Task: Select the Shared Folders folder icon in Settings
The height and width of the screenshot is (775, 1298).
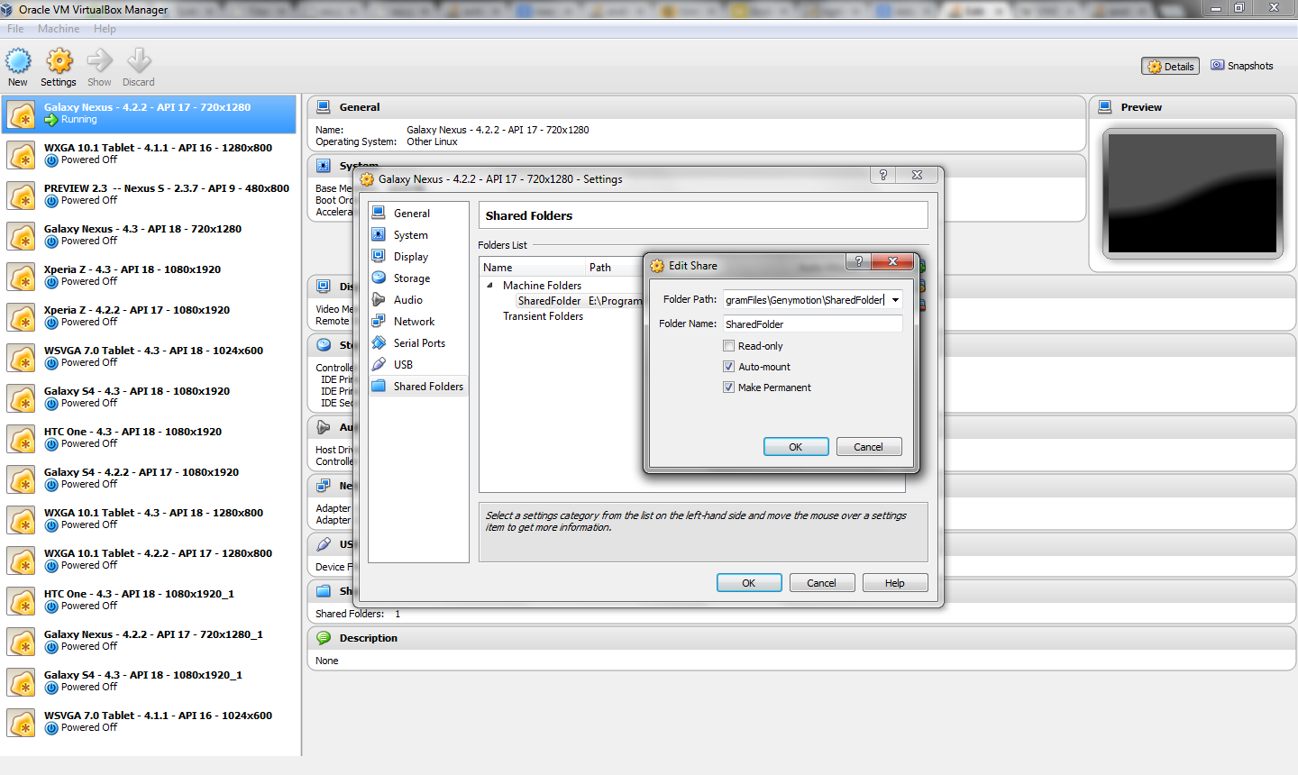Action: (x=379, y=386)
